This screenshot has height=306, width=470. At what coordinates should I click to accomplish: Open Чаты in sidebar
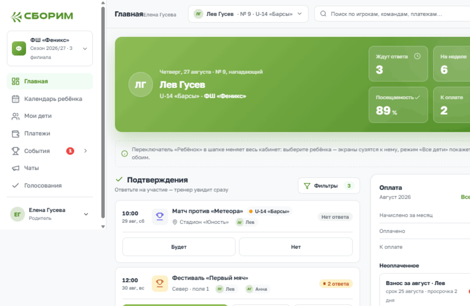point(50,168)
